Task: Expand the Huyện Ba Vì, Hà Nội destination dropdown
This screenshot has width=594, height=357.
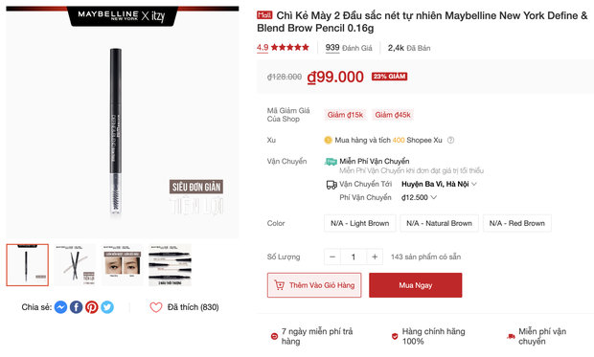Action: pos(439,184)
